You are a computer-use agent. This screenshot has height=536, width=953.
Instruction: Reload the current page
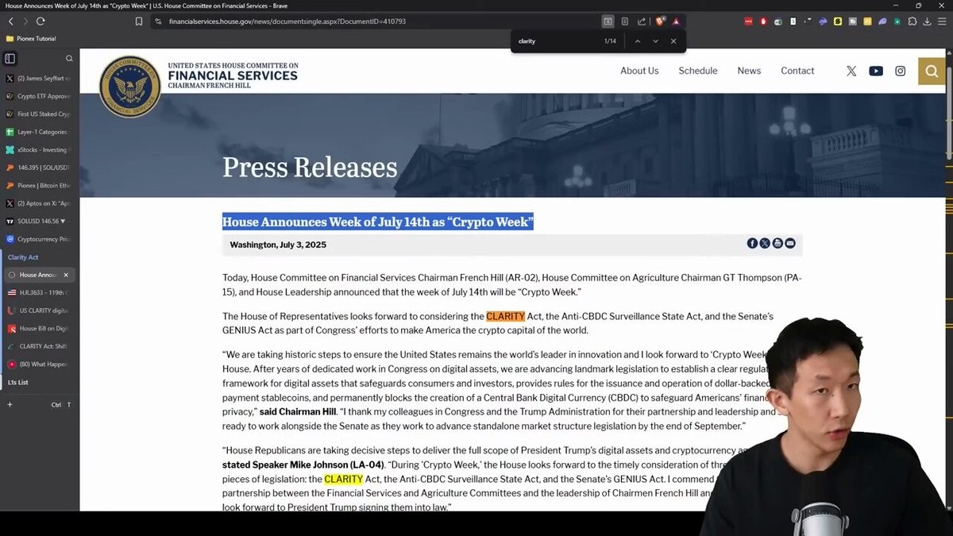(41, 21)
